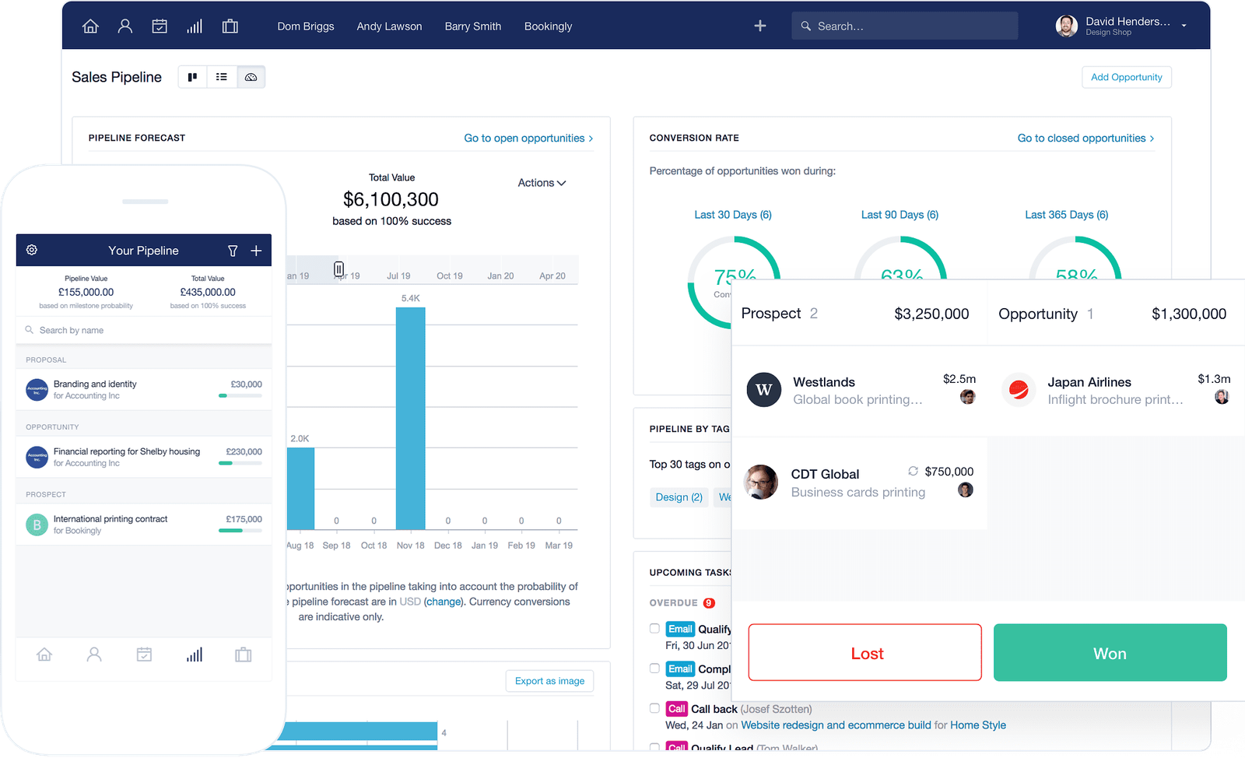Viewport: 1245px width, 758px height.
Task: Switch to list view icon
Action: click(222, 77)
